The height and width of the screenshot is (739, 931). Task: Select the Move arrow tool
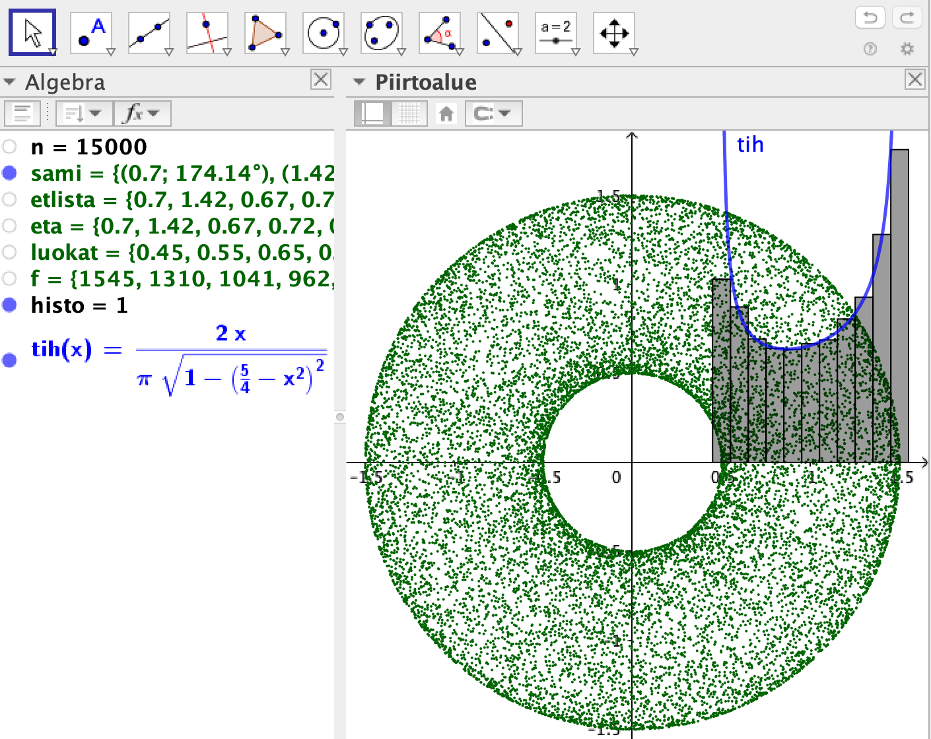click(x=32, y=32)
